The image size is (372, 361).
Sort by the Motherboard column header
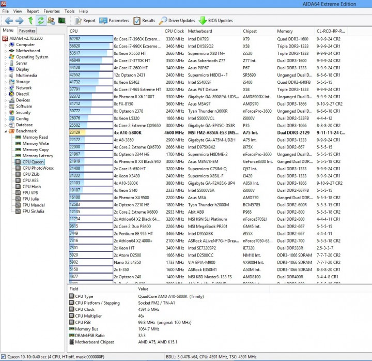click(213, 31)
